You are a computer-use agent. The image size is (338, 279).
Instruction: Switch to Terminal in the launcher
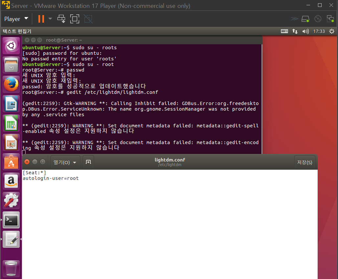click(x=11, y=220)
